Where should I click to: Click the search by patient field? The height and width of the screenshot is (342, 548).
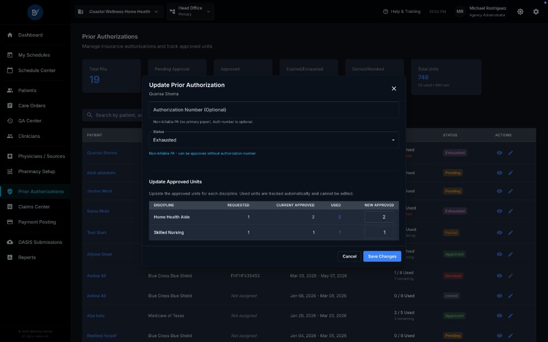(x=112, y=115)
